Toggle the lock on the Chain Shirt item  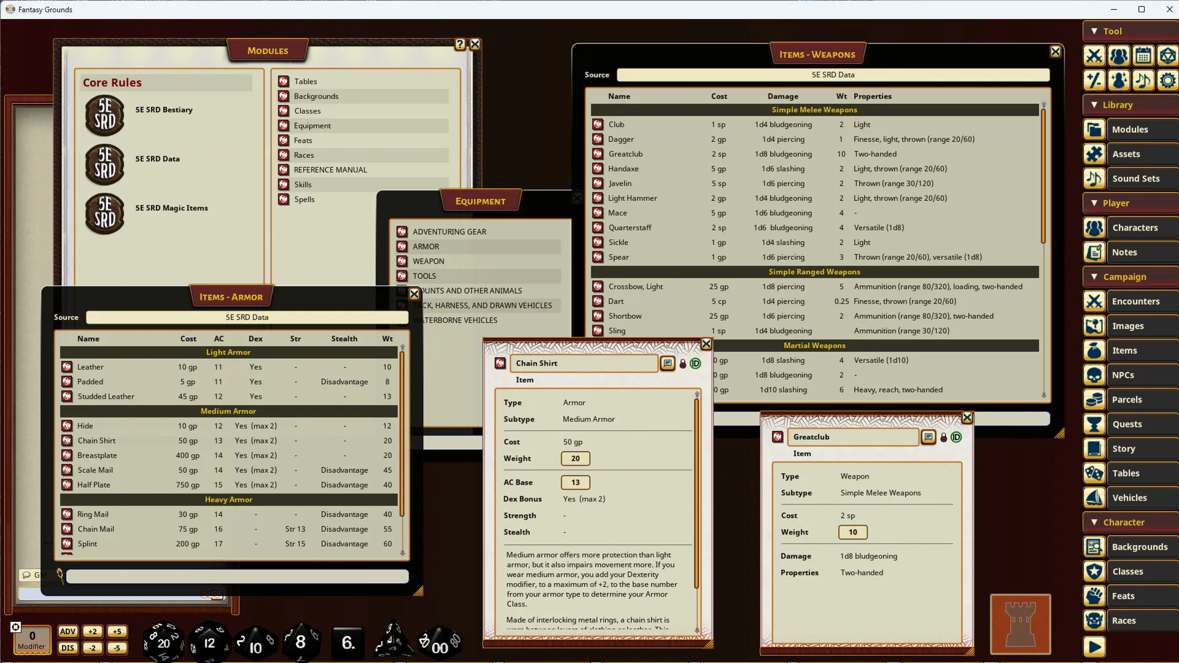click(683, 364)
